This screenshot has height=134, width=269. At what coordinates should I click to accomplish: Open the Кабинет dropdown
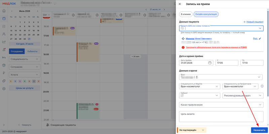(200, 95)
